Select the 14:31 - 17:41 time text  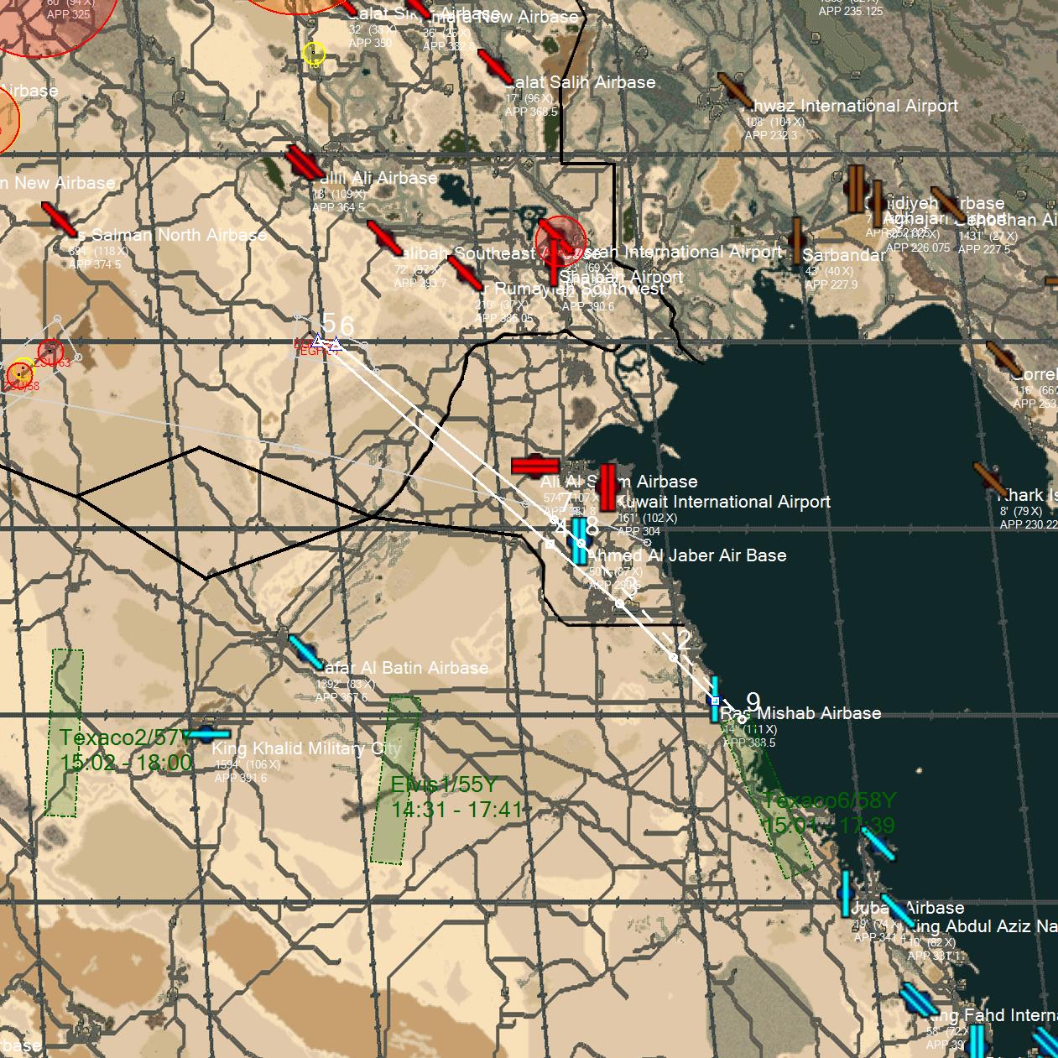pos(456,810)
